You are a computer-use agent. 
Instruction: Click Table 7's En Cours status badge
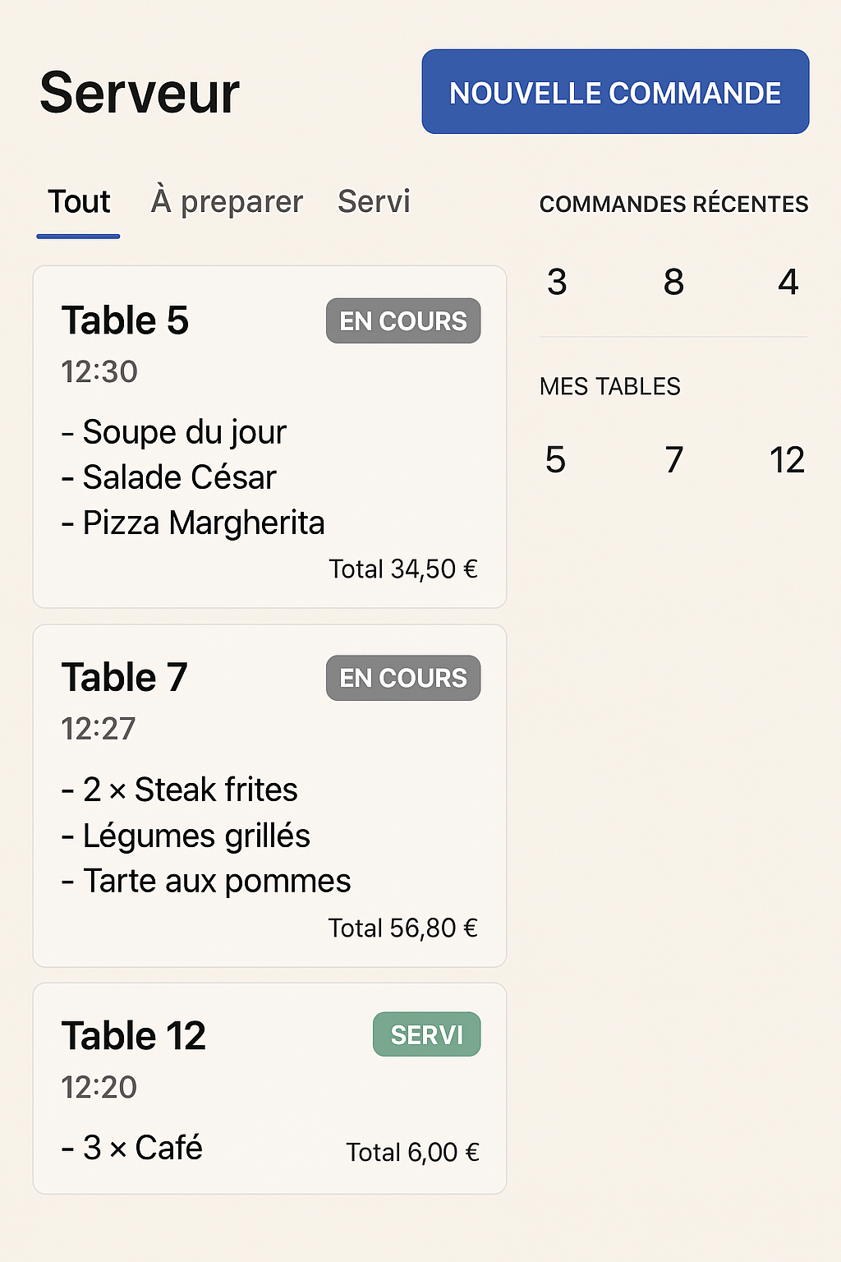tap(403, 678)
